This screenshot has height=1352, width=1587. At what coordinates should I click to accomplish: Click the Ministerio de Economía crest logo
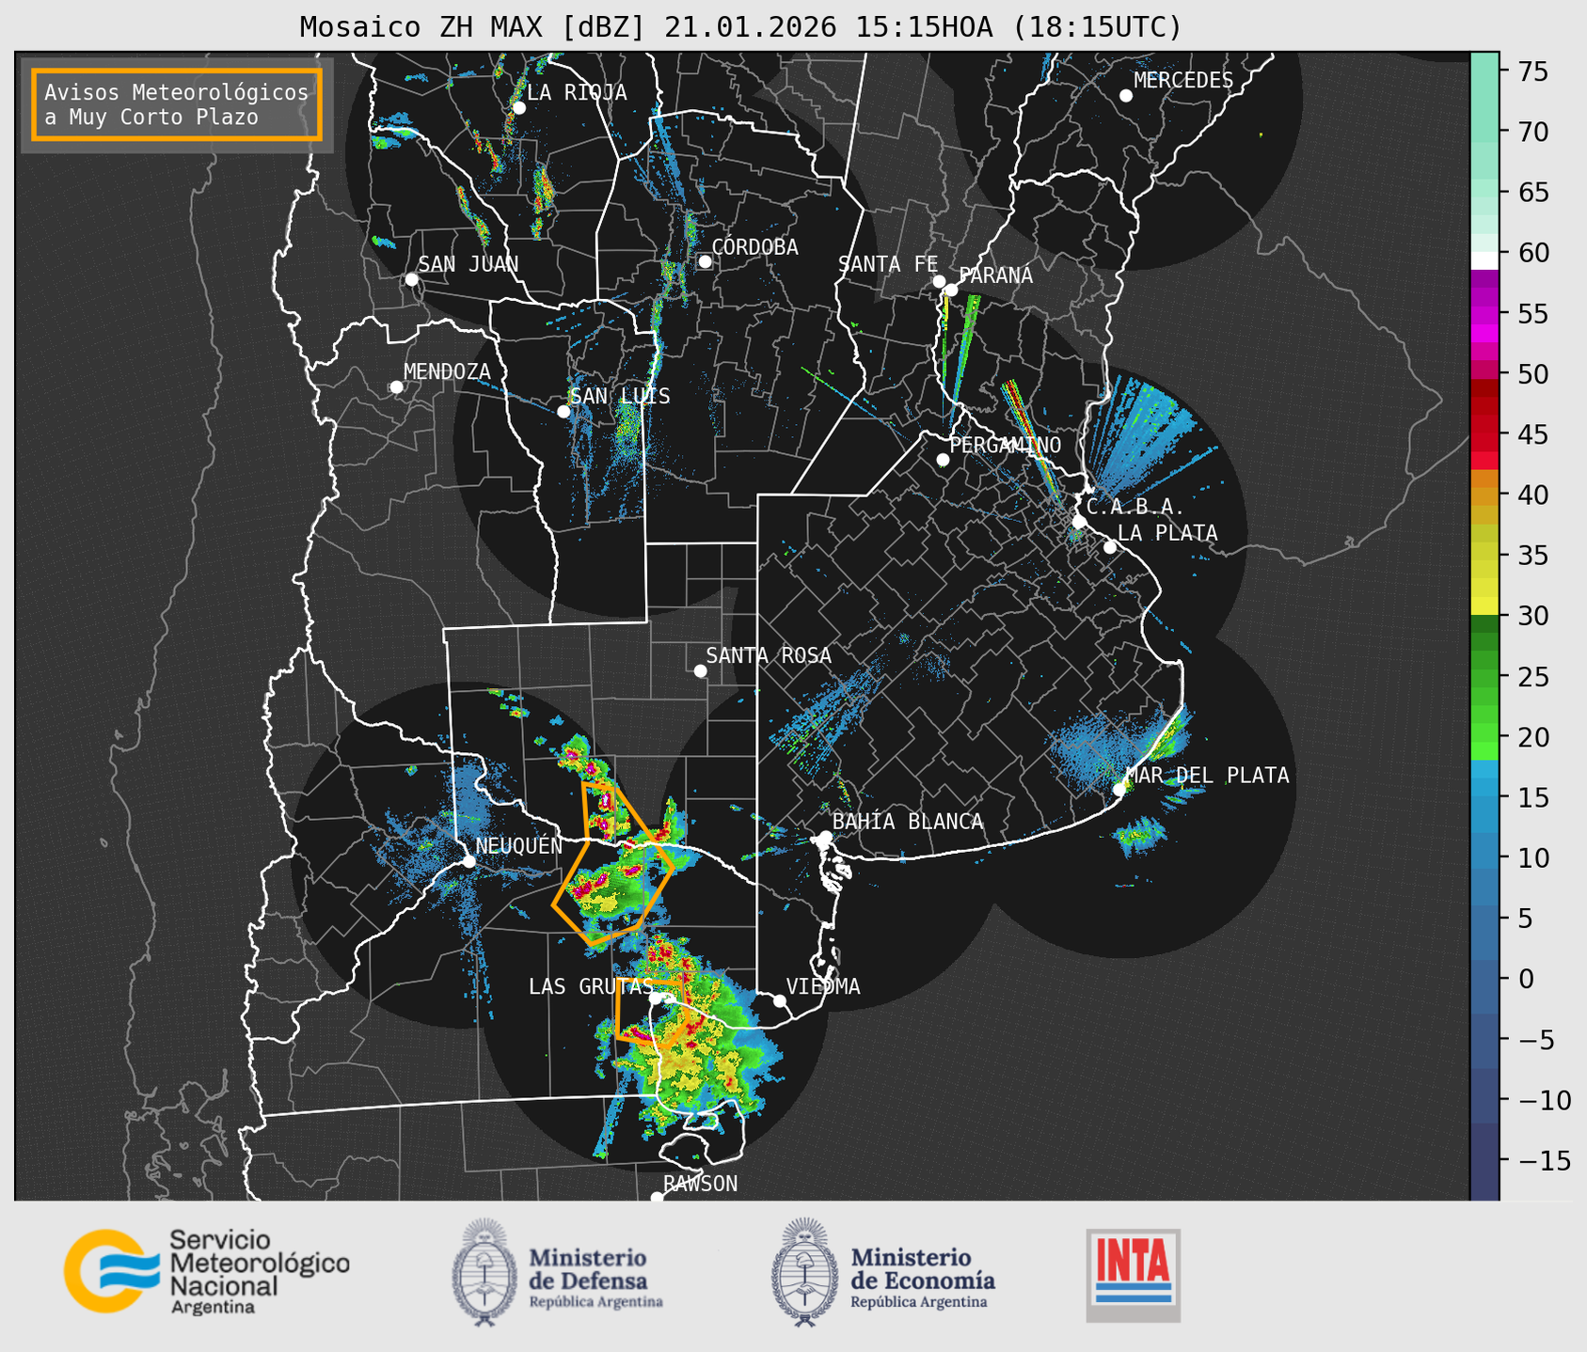805,1272
